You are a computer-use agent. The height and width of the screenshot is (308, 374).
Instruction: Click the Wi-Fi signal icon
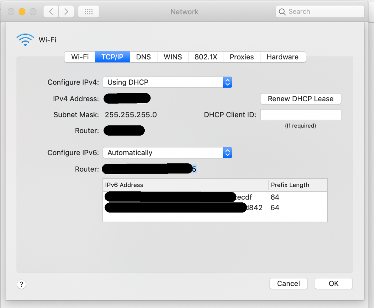click(26, 39)
